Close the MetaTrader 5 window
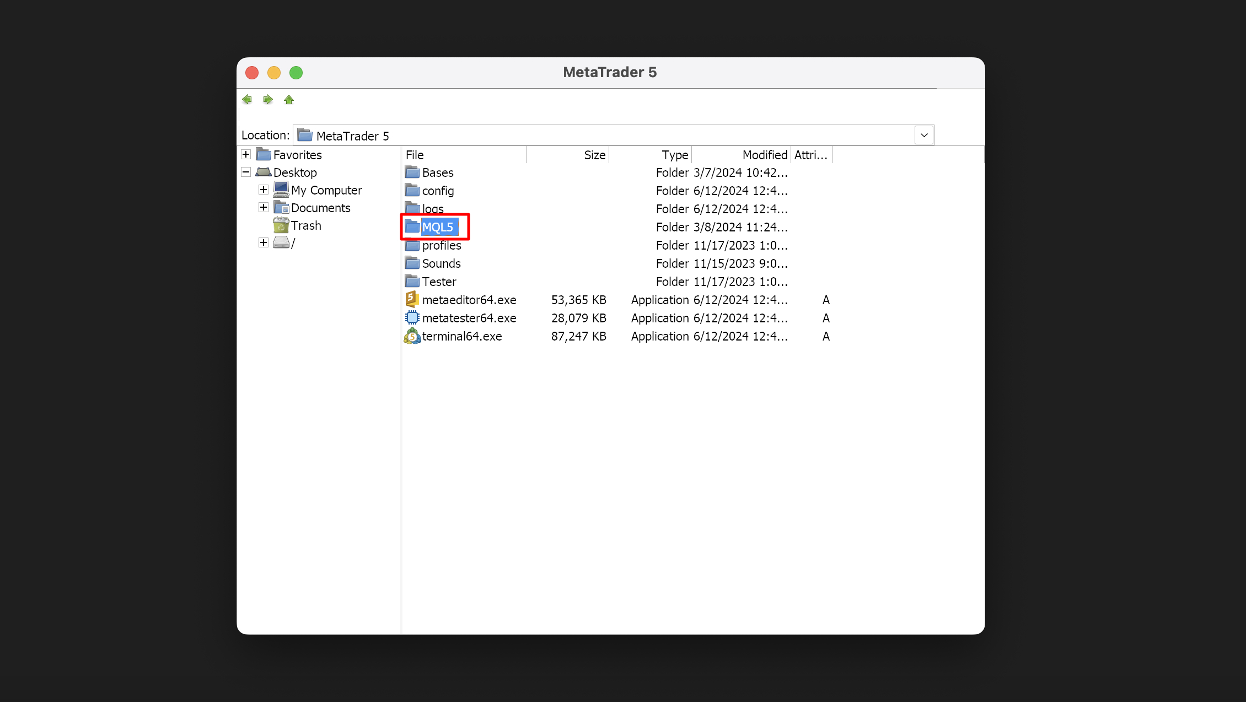The width and height of the screenshot is (1246, 702). [252, 73]
